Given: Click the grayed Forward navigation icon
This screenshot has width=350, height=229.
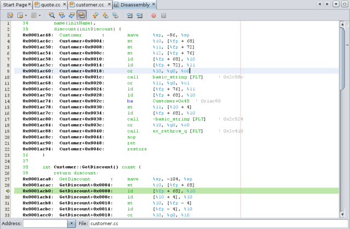Looking at the screenshot, I should [34, 15].
